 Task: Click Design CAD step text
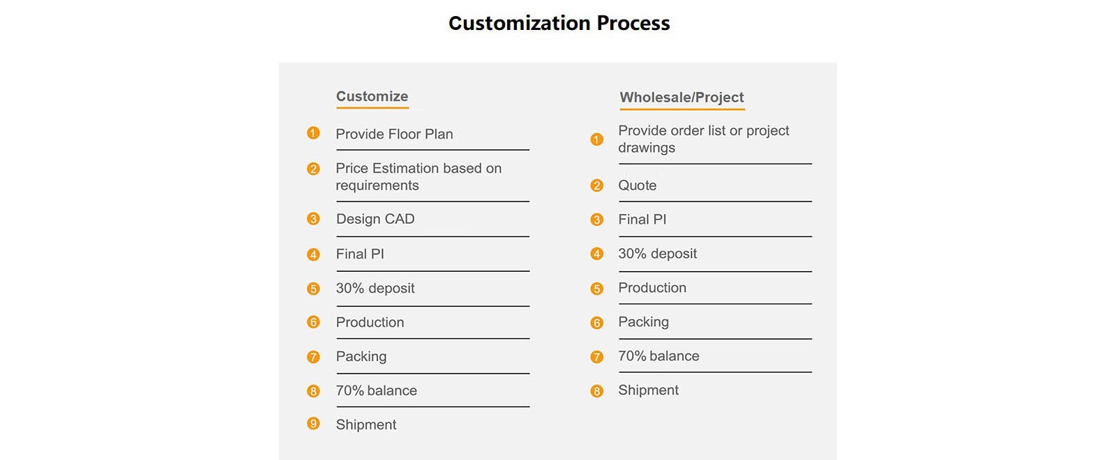click(375, 219)
